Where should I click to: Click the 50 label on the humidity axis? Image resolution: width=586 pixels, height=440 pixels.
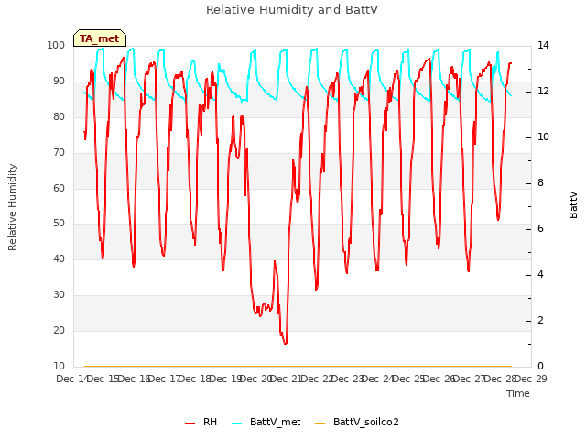point(59,224)
